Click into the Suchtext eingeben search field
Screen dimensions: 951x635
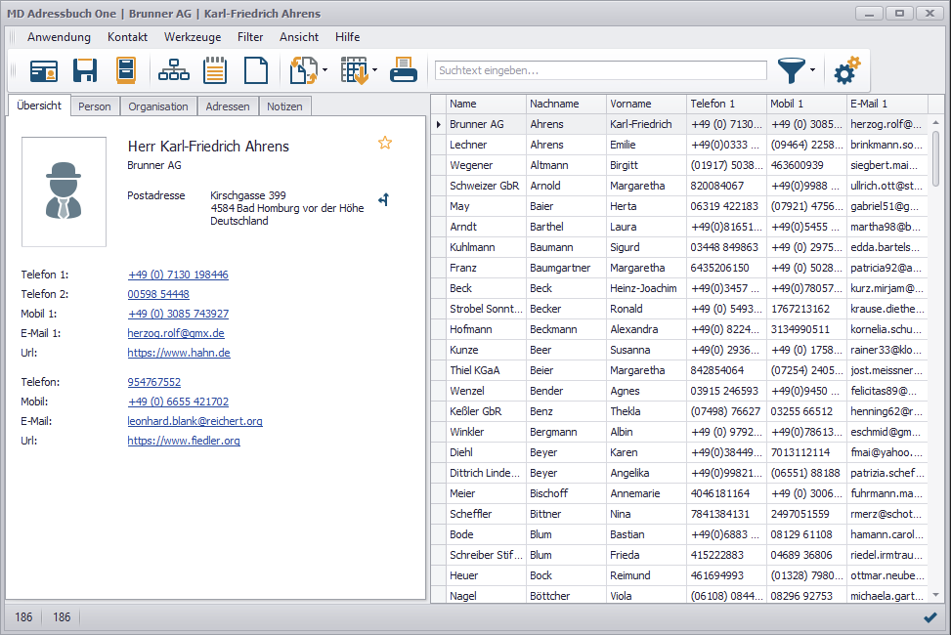(600, 70)
